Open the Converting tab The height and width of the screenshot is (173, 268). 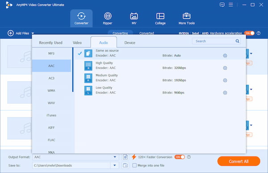coord(120,33)
